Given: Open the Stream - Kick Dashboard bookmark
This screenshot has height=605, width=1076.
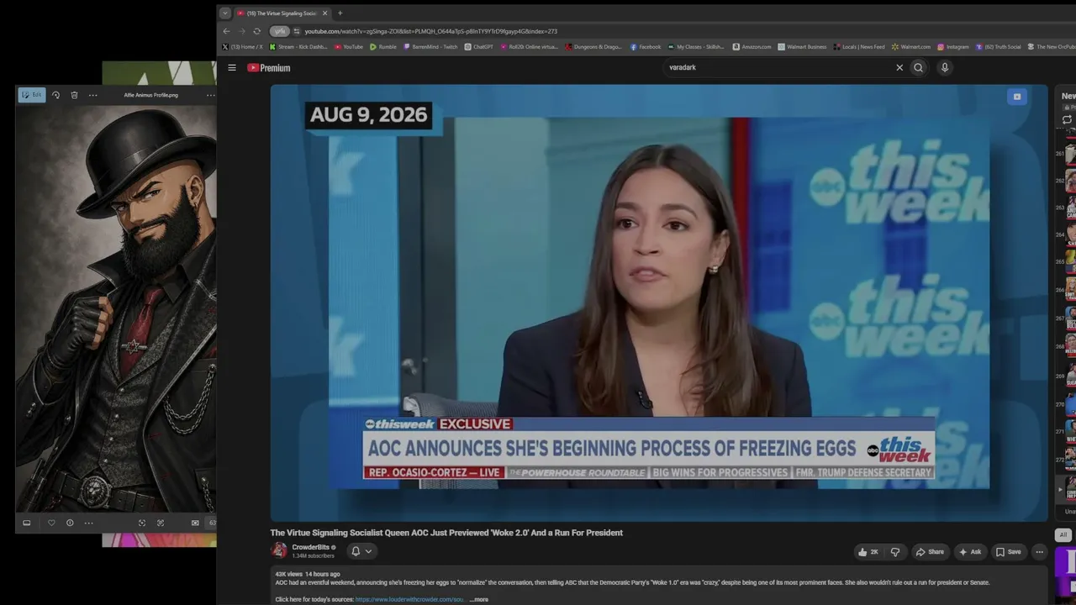Looking at the screenshot, I should [x=298, y=47].
